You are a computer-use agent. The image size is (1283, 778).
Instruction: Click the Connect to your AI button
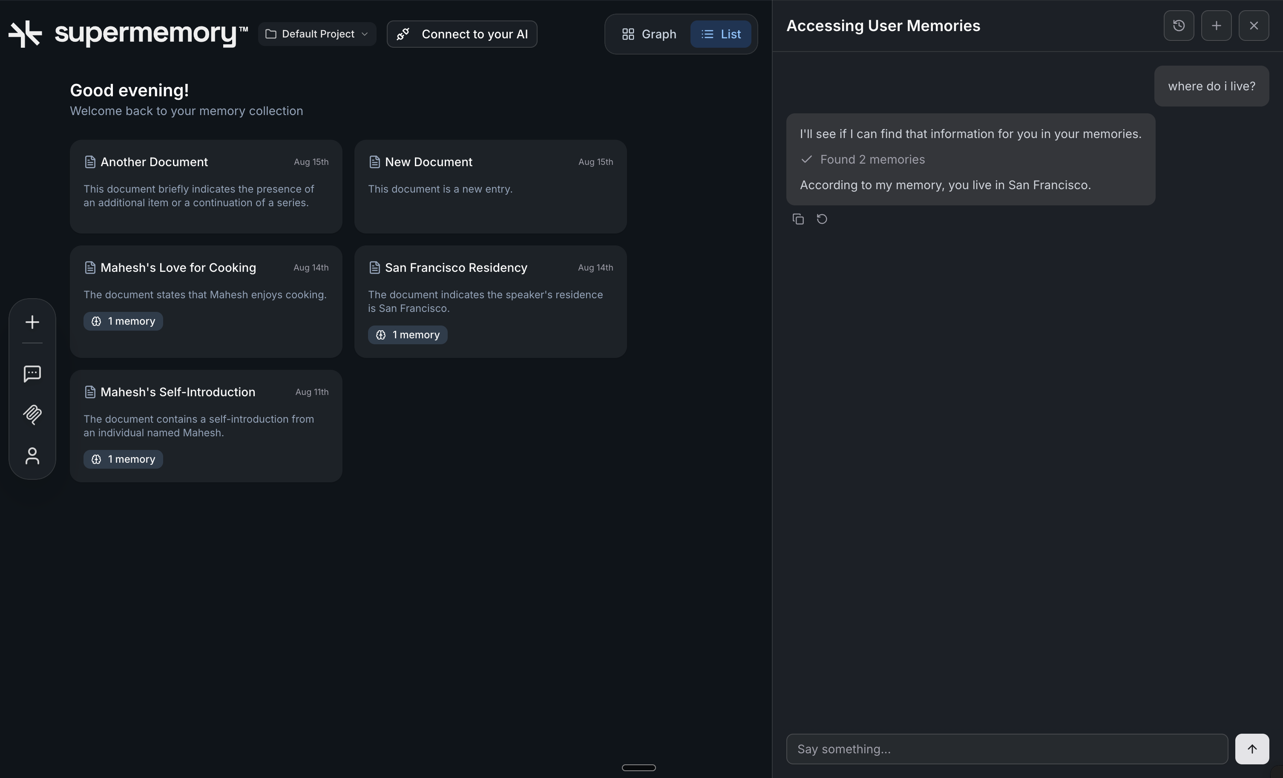tap(462, 35)
